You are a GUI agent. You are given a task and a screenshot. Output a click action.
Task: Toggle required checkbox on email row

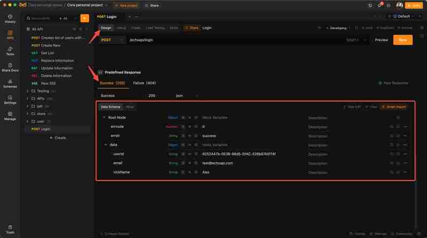tap(183, 163)
